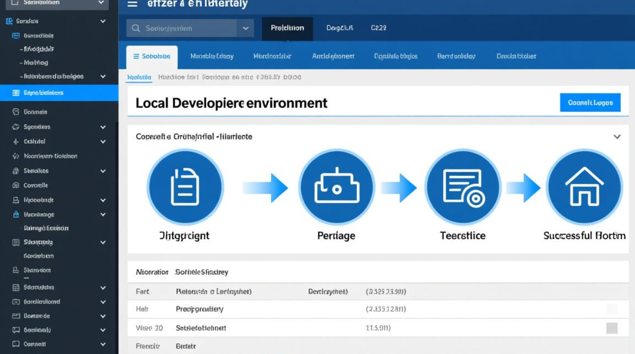Click the Pertiage package circle icon
This screenshot has height=354, width=635.
coord(336,187)
